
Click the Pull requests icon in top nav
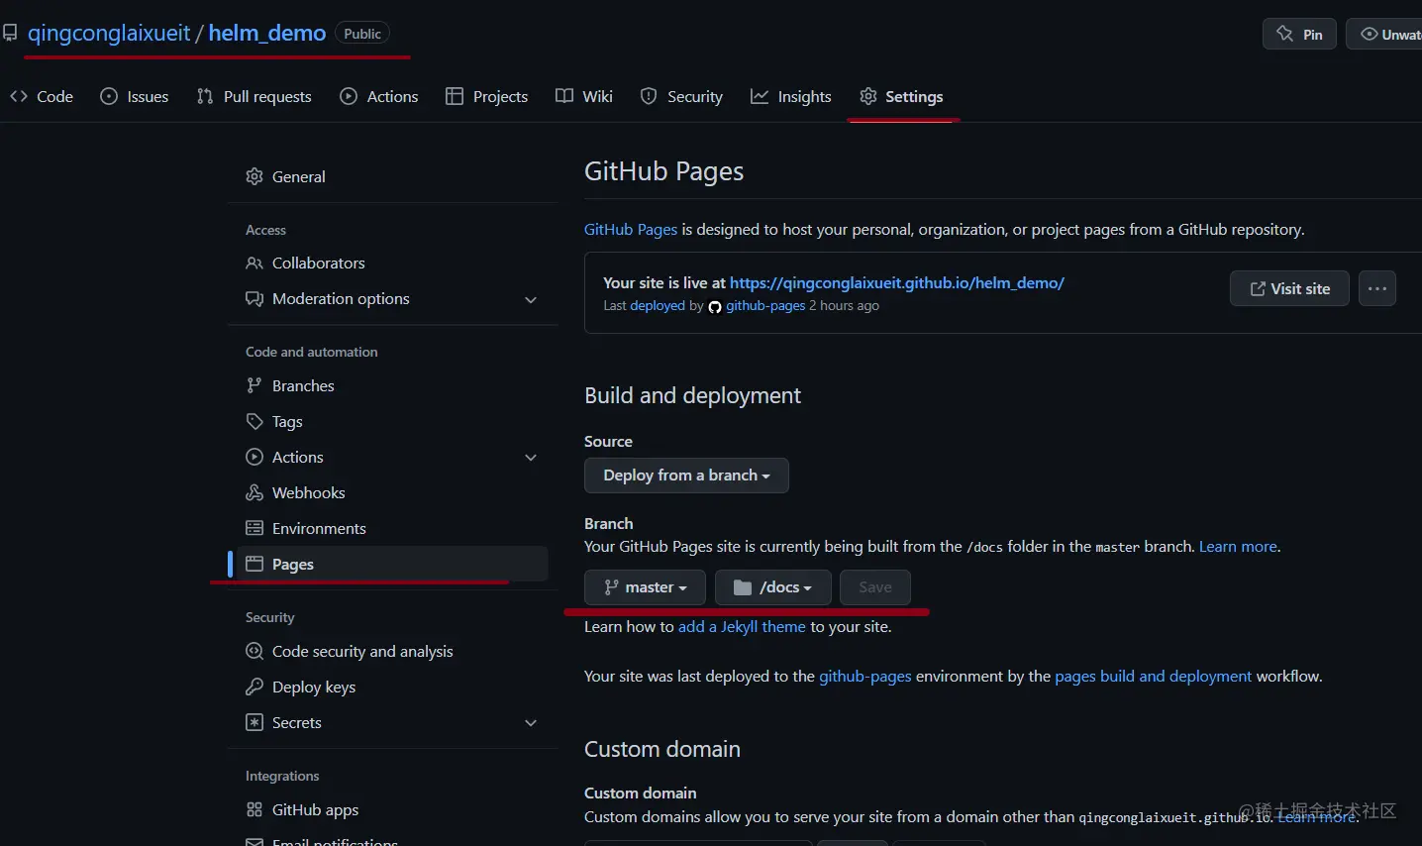[205, 96]
